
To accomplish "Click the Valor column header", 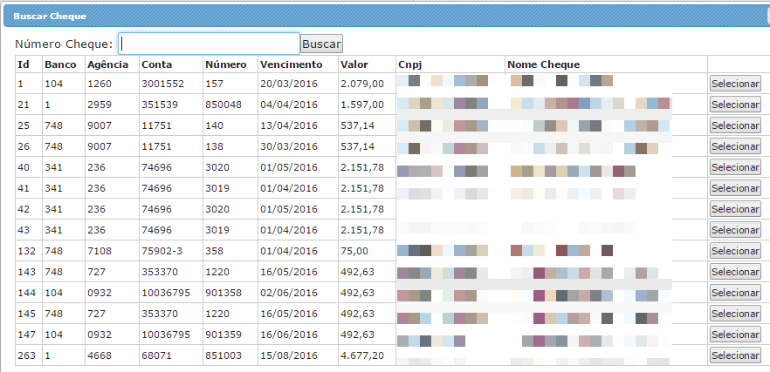I will (x=354, y=64).
